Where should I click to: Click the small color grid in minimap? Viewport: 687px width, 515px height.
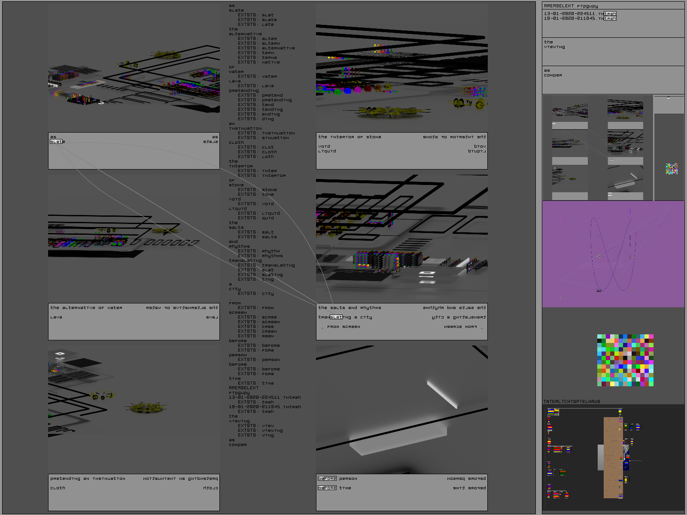coord(672,169)
